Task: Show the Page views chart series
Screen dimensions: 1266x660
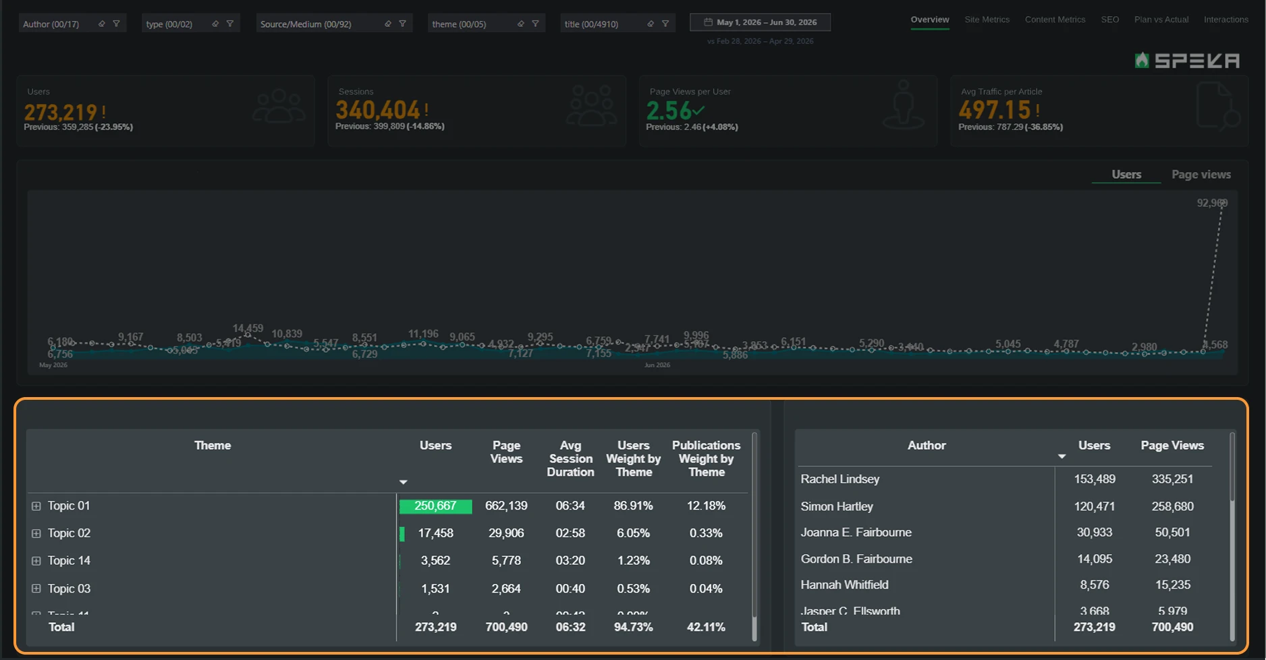Action: point(1201,174)
